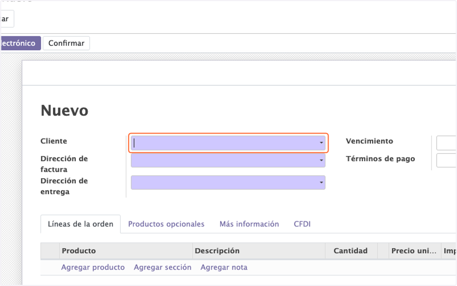Click the Términos de pago label
457x286 pixels.
(x=380, y=159)
